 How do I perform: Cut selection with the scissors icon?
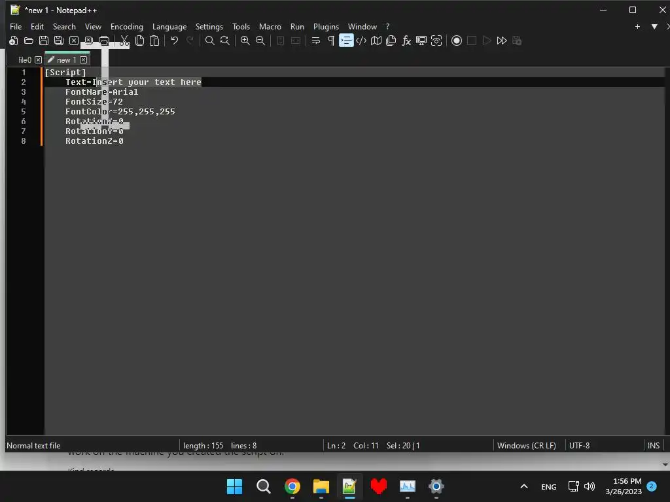(x=124, y=41)
